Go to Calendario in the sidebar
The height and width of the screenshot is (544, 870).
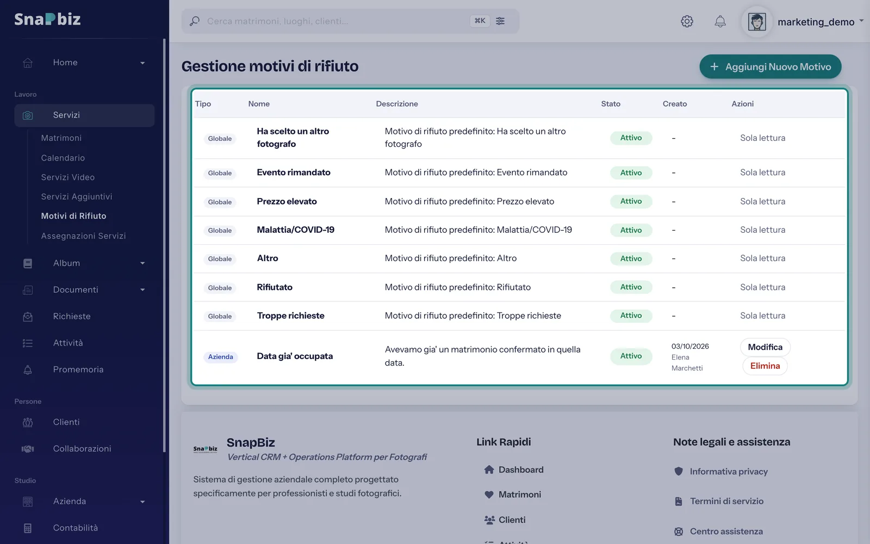coord(63,158)
